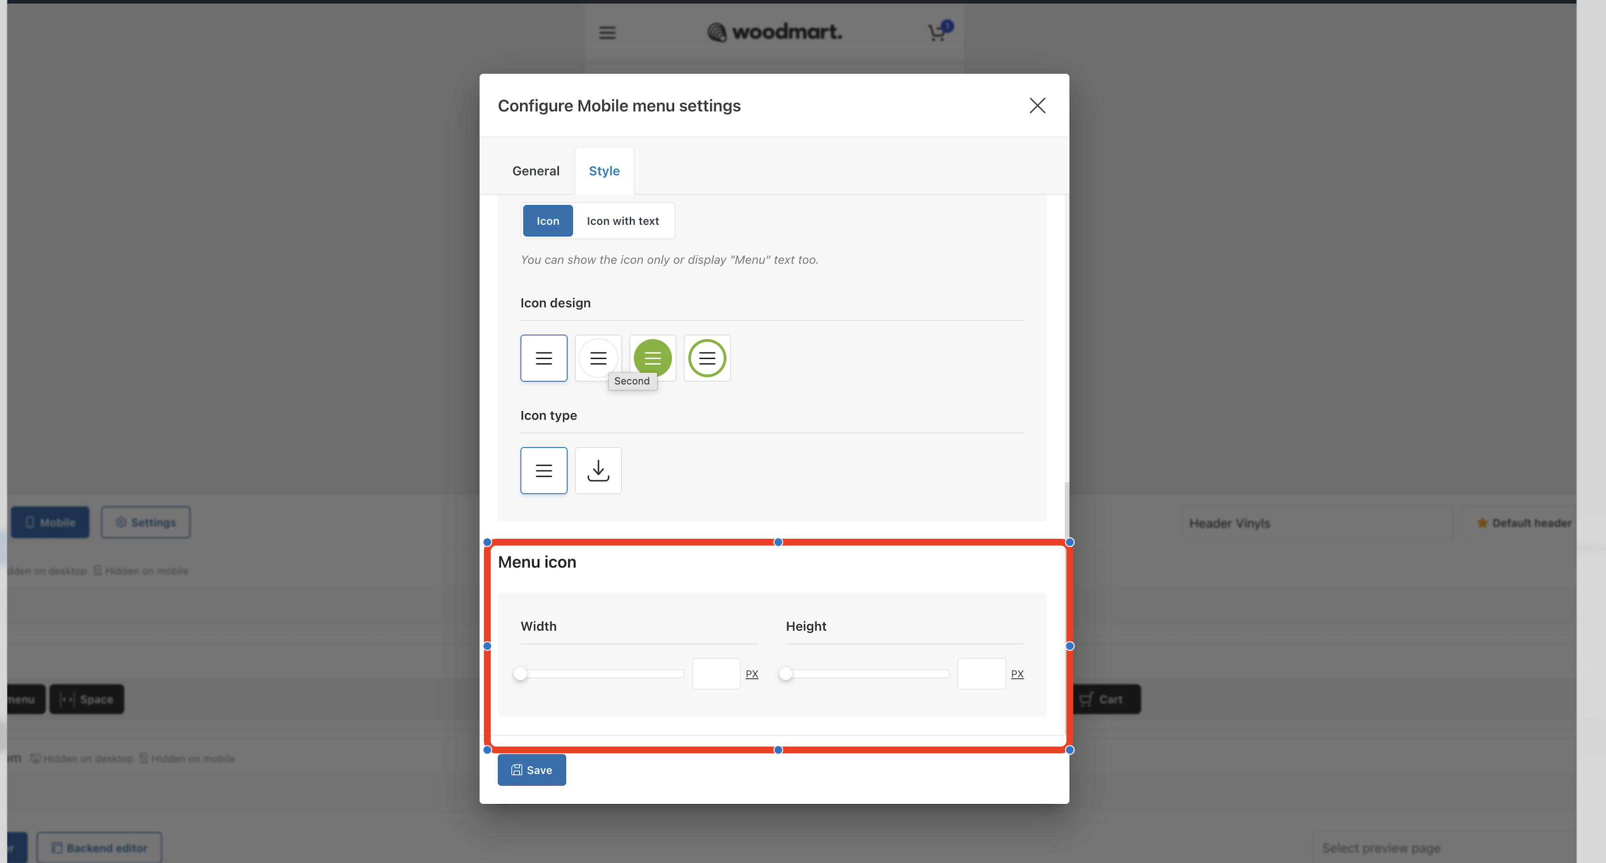Change the Height PX unit selector
Screen dimensions: 1606x863
(x=1017, y=674)
